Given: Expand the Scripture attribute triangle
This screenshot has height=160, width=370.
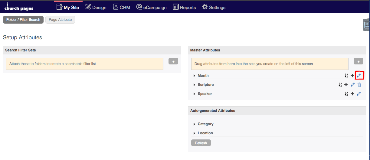Looking at the screenshot, I should click(194, 85).
